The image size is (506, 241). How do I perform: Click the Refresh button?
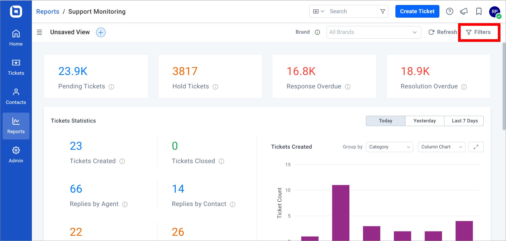(x=443, y=32)
